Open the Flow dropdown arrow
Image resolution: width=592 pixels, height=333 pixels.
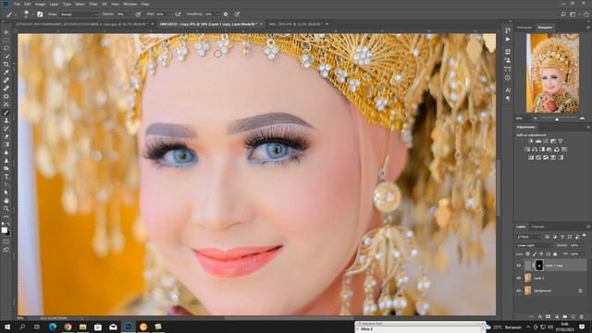[x=168, y=14]
